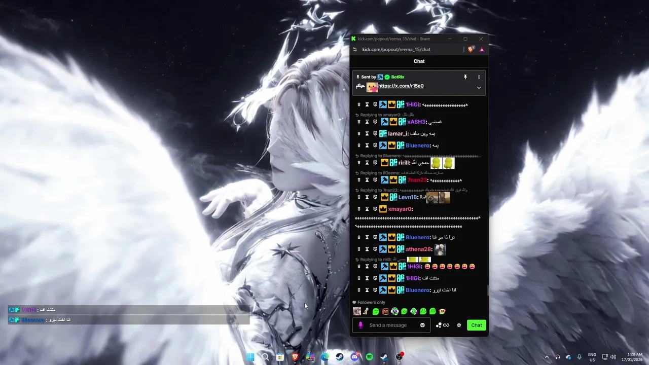
Task: Delete 7nan23's message with trash icon
Action: click(359, 180)
